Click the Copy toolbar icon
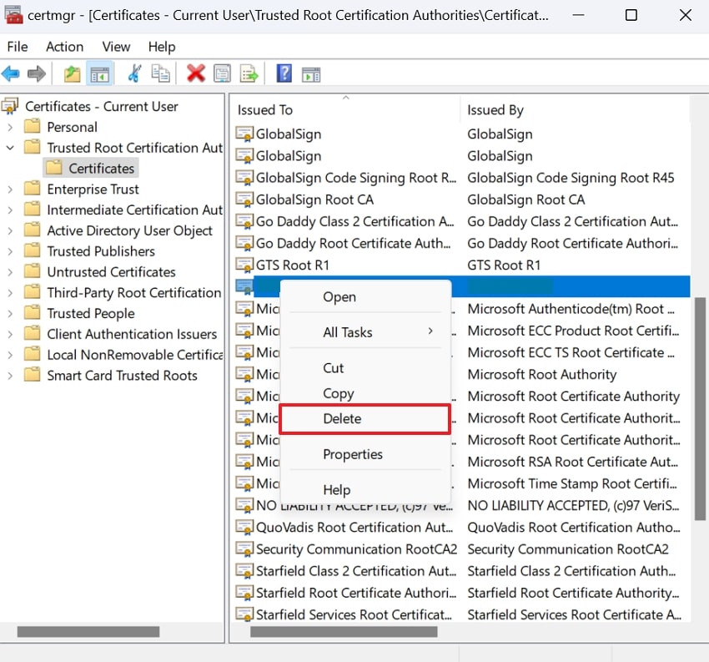Screen dimensions: 709x662 click(160, 73)
